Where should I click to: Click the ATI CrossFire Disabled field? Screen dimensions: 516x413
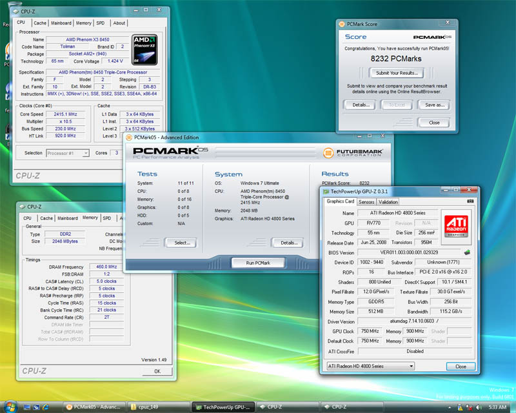(x=415, y=352)
